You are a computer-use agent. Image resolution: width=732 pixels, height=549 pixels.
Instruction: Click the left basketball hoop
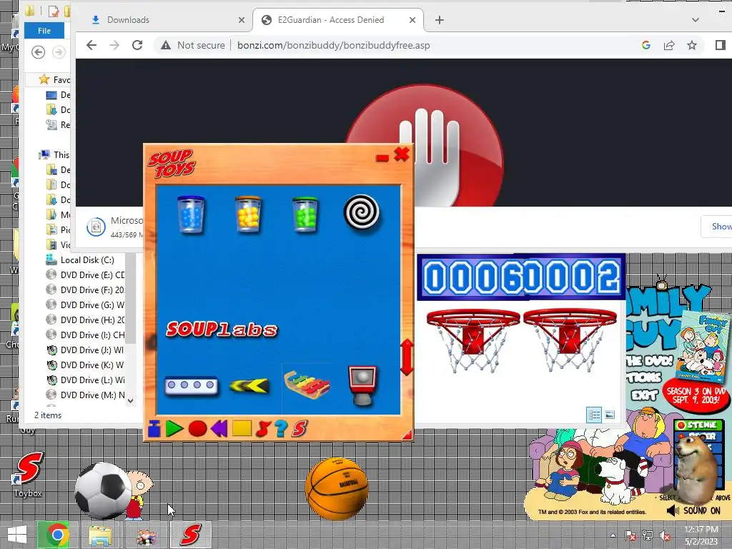[473, 340]
